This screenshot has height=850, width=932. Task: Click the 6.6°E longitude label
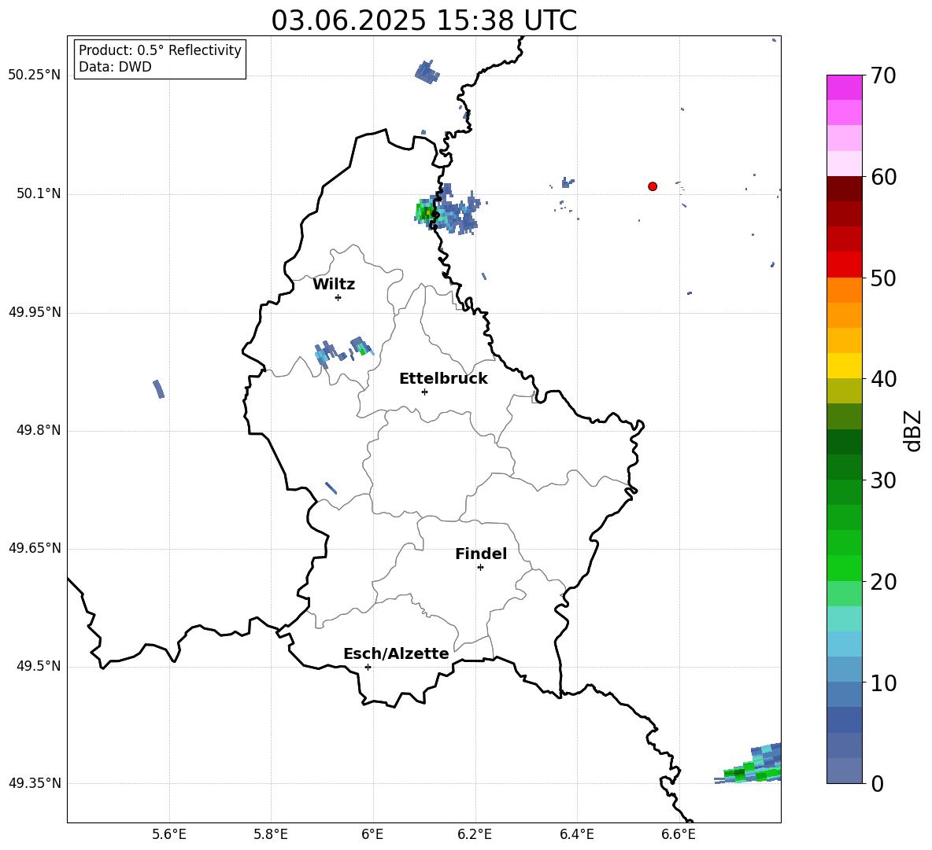[x=679, y=834]
